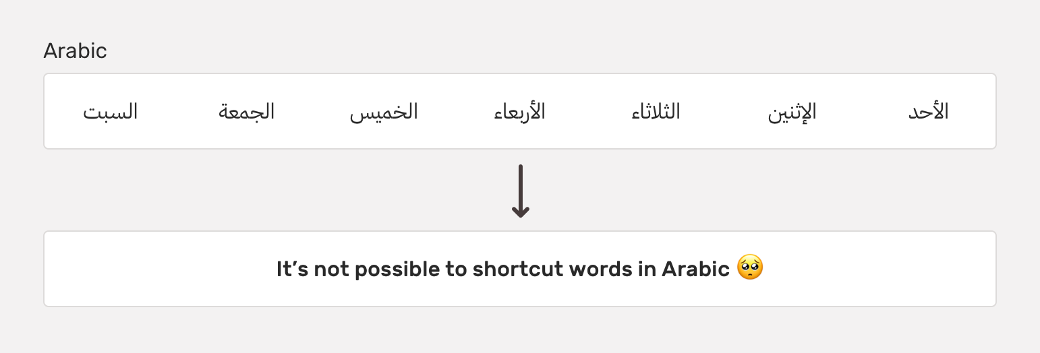Click the pleading face emoji
The height and width of the screenshot is (353, 1040).
[750, 269]
